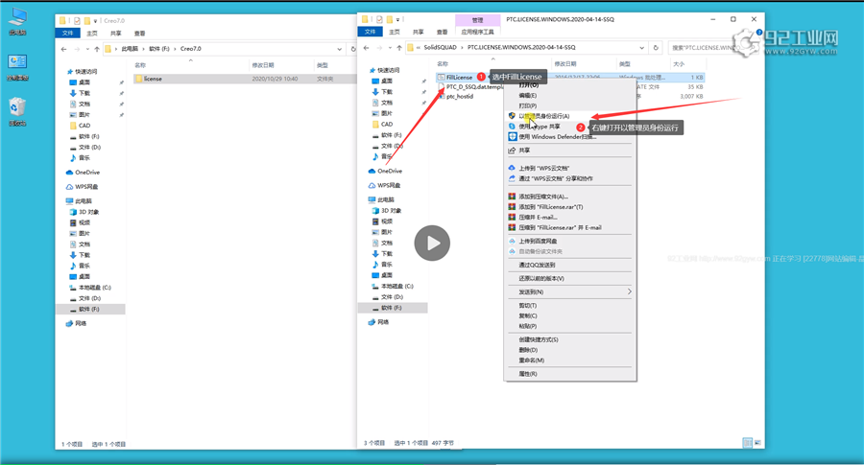Select 压缩到 "FillLicense.rar" 并 E-mail entry
Screen dimensions: 864x465
pyautogui.click(x=560, y=227)
